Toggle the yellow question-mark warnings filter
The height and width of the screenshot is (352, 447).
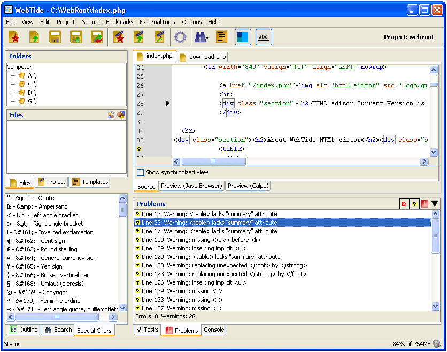[414, 204]
